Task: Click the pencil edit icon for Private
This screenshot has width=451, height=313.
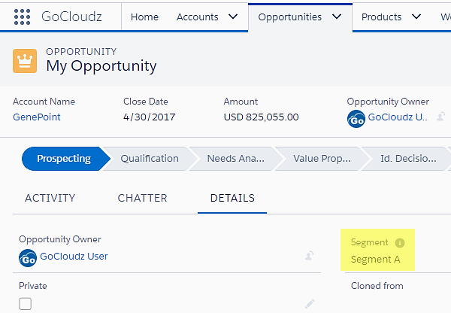Action: point(310,303)
